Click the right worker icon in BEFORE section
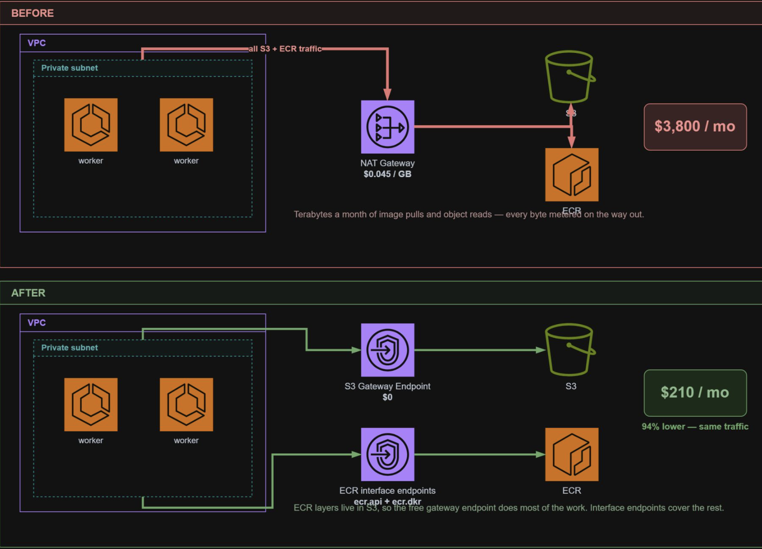Image resolution: width=762 pixels, height=549 pixels. click(187, 125)
